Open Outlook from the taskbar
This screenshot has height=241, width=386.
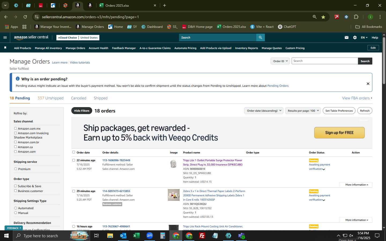123,236
